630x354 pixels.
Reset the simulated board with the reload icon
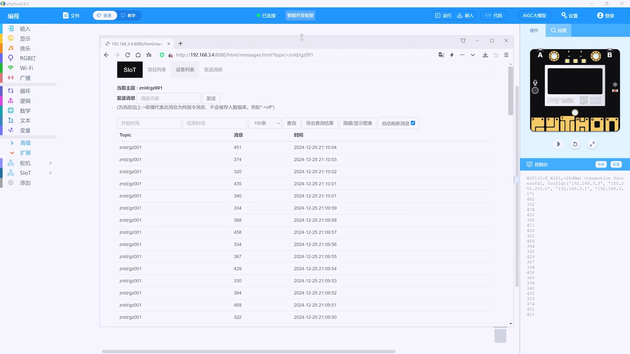[x=575, y=144]
